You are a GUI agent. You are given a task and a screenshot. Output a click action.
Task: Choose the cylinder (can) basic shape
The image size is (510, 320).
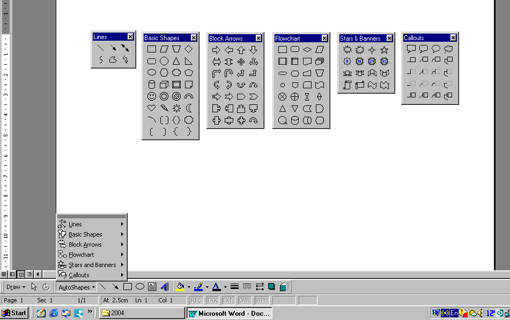pos(152,85)
